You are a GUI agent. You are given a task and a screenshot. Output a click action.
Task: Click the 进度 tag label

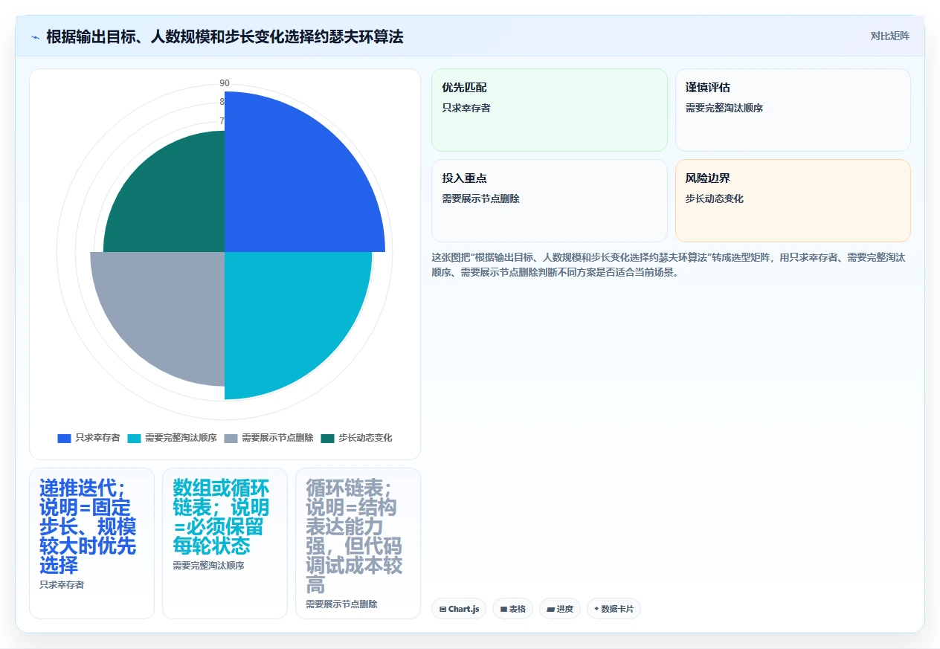(564, 609)
